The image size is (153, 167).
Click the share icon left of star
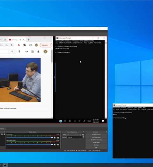pos(6,45)
